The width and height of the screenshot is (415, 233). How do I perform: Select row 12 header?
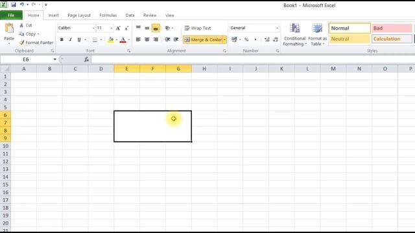[5, 161]
